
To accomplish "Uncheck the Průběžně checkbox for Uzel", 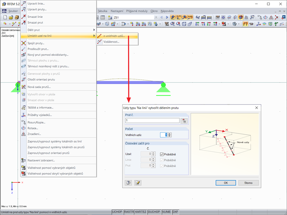I will point(162,154).
